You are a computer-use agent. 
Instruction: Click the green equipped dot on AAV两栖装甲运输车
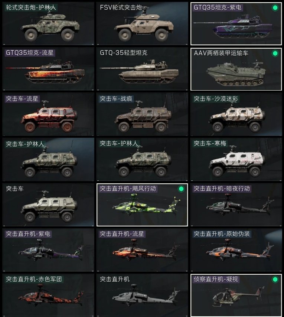coord(275,53)
